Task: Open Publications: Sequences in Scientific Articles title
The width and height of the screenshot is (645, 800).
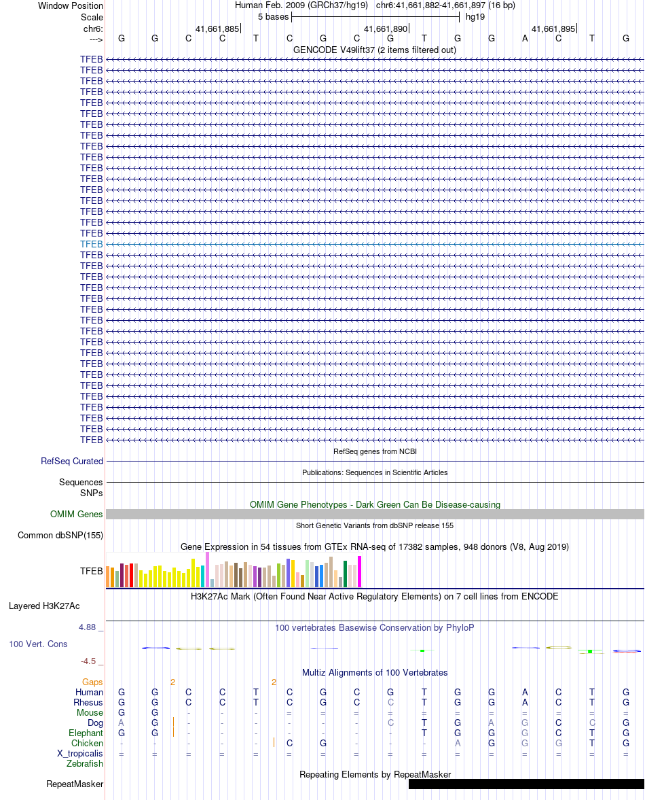Action: [x=375, y=472]
